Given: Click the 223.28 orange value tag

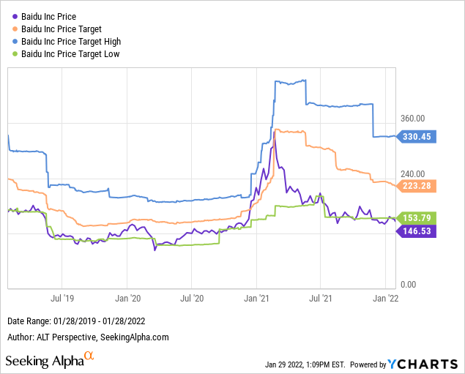Looking at the screenshot, I should tap(417, 186).
